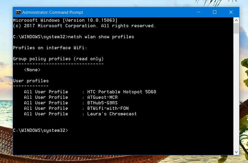Click the ATGuest-MCR profile name
248x163 pixels.
pos(102,97)
